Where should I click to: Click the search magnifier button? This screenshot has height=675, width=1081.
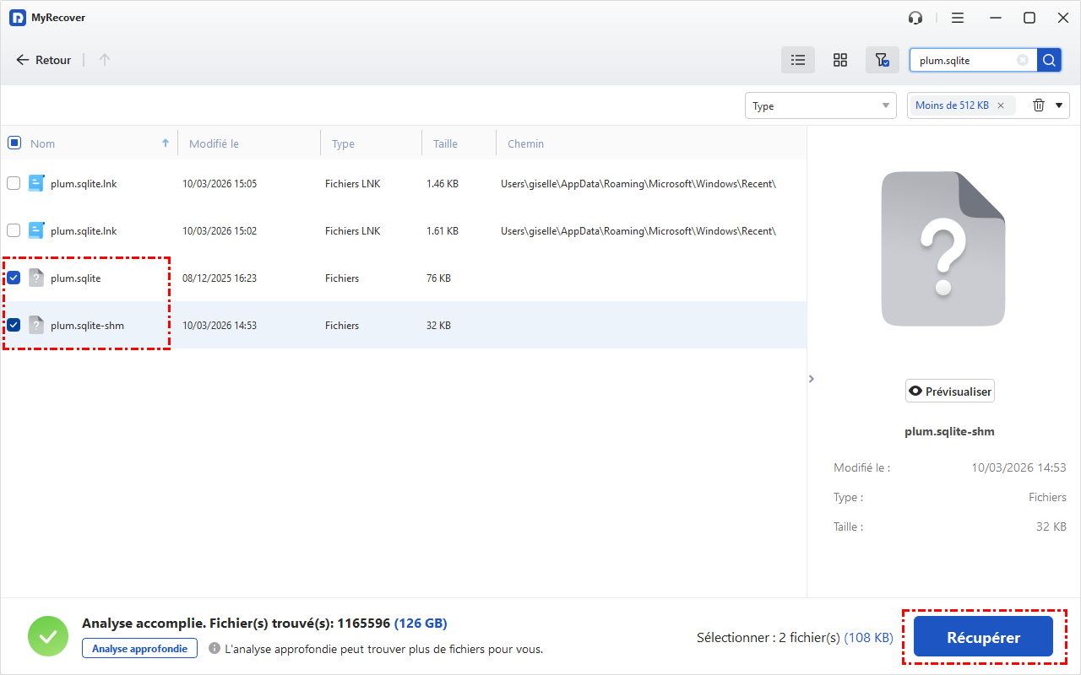1048,60
